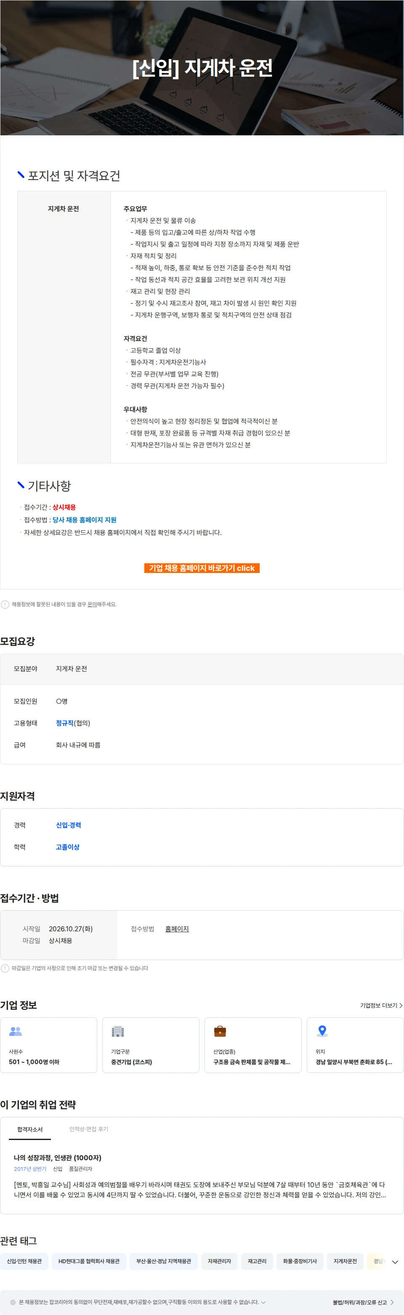
Task: Click the 당사 채용 홈페이지 지원 text
Action: tap(85, 520)
